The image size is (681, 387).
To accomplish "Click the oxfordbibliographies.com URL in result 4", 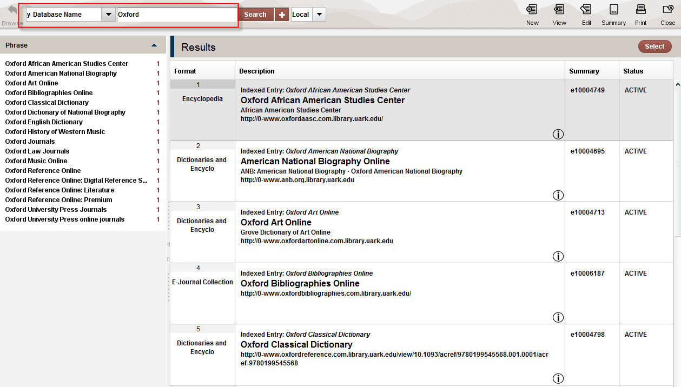I will (x=326, y=293).
